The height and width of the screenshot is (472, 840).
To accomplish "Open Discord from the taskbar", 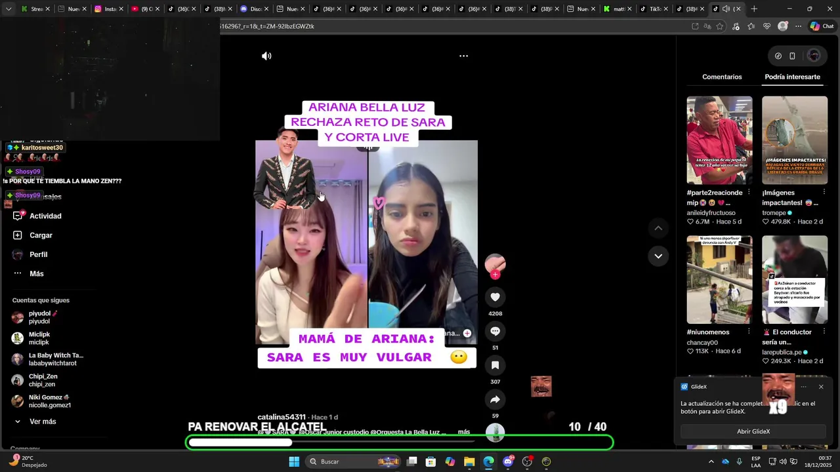I will (x=508, y=462).
